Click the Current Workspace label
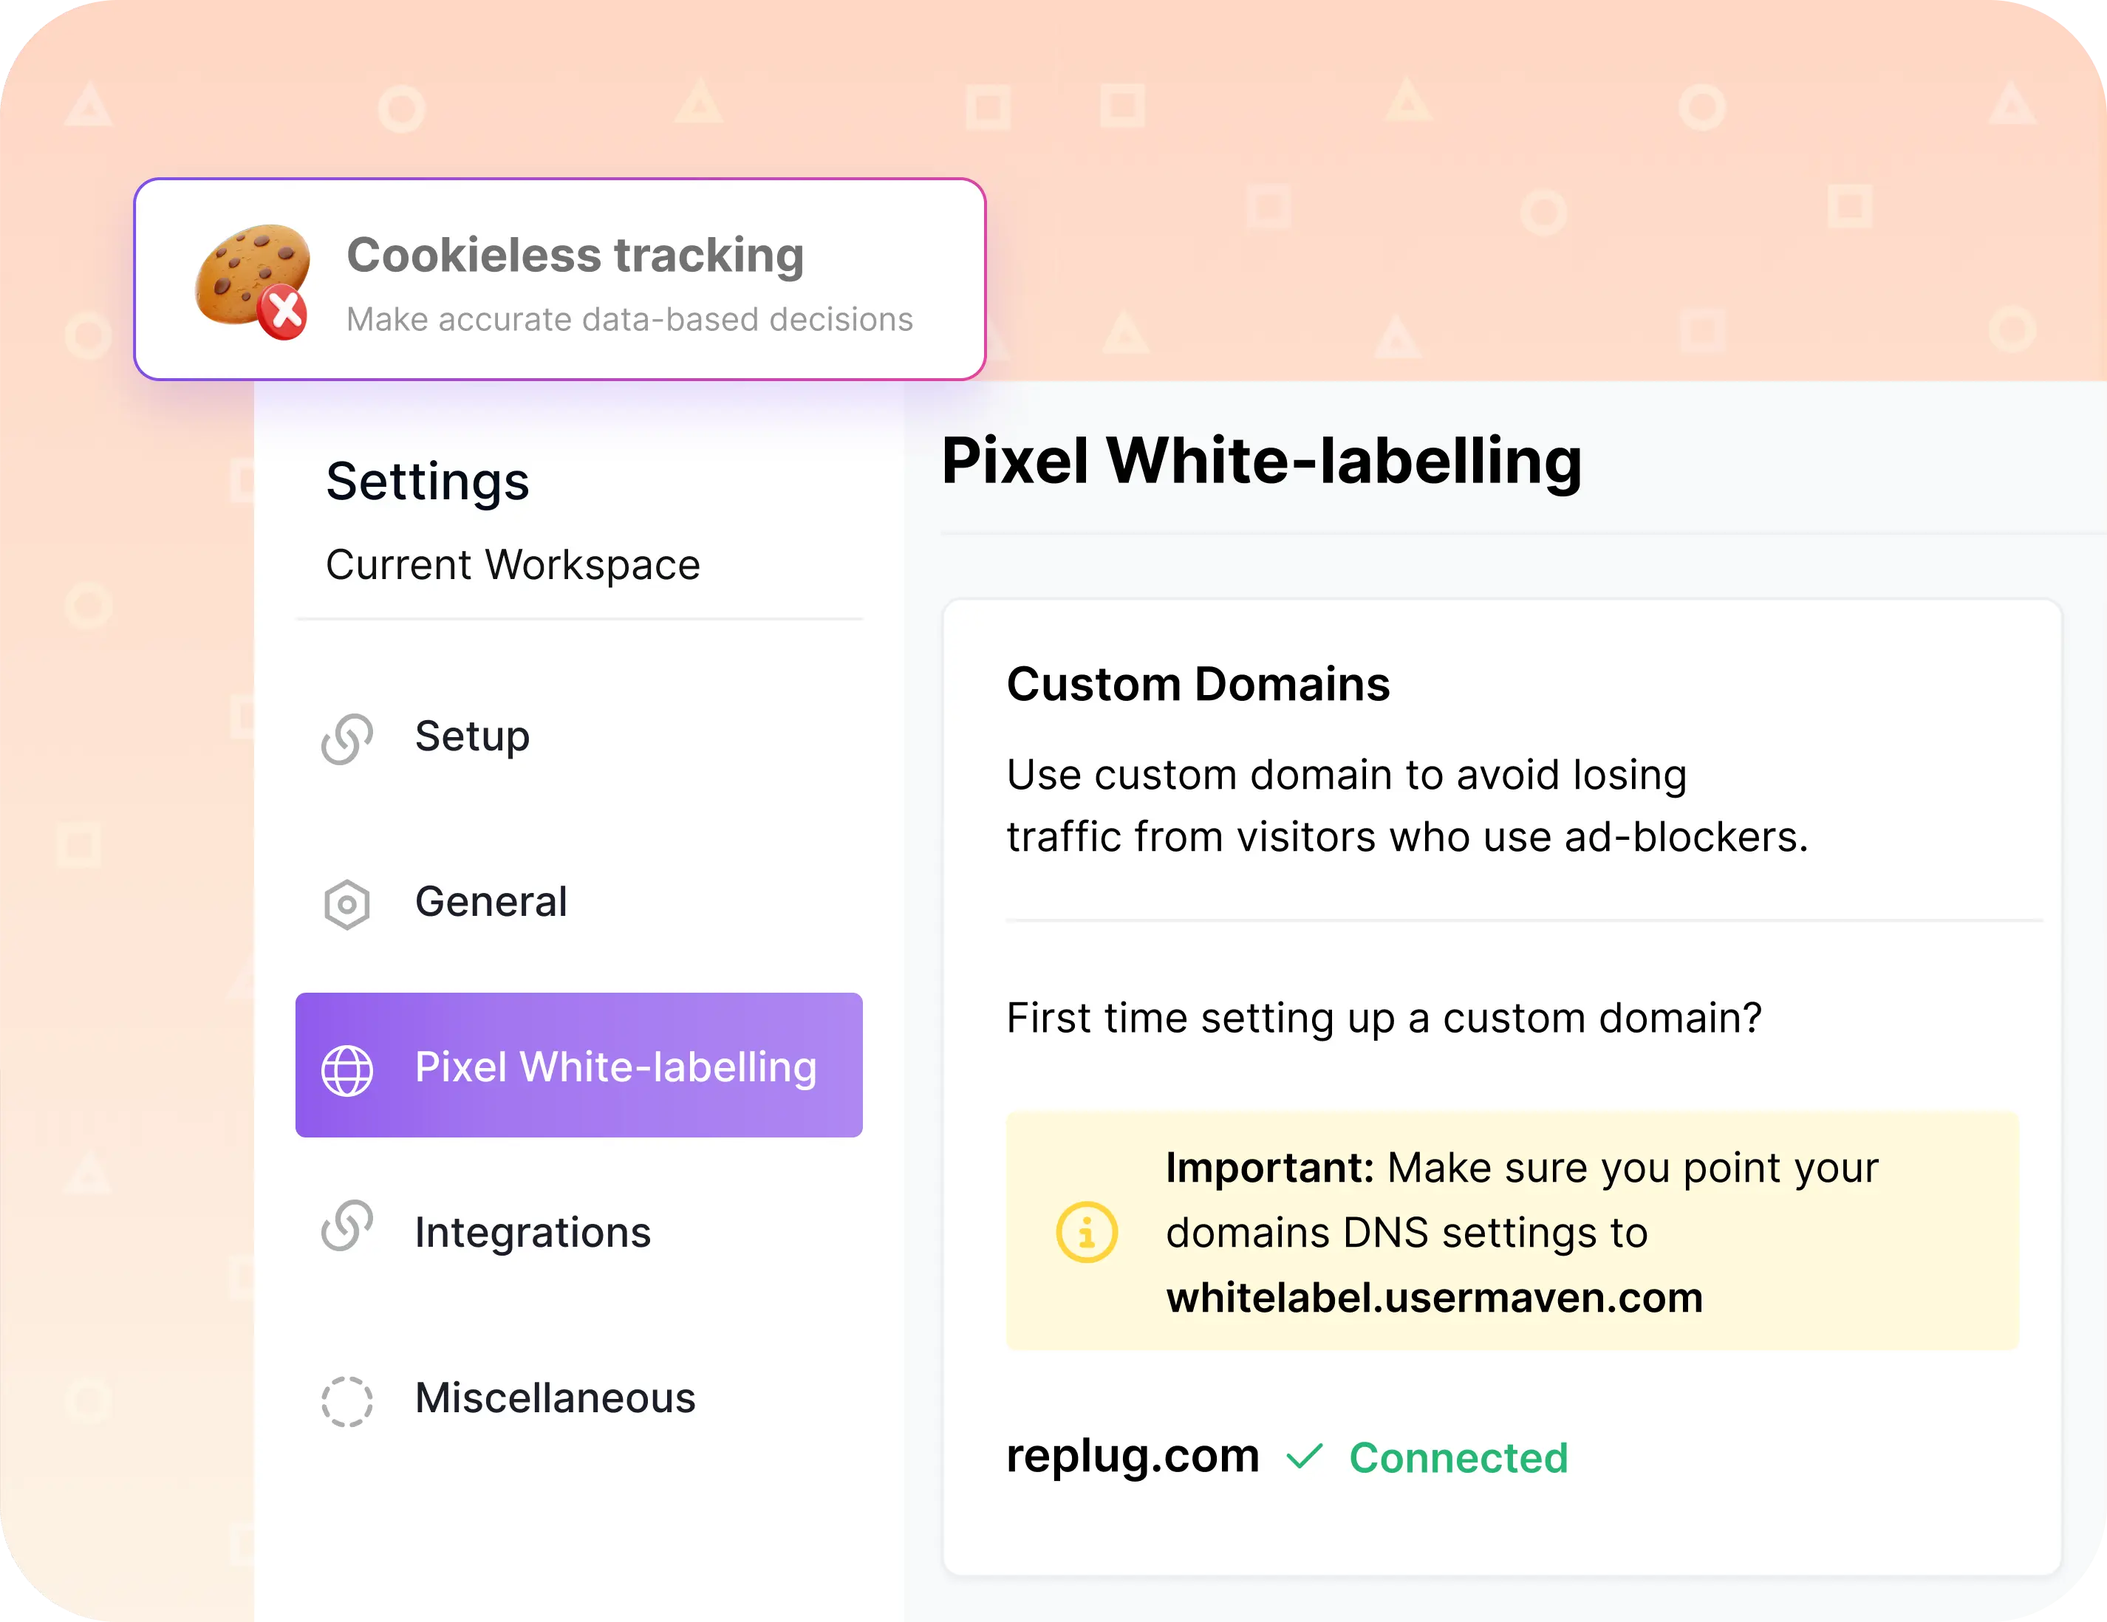The image size is (2107, 1622). pos(513,565)
